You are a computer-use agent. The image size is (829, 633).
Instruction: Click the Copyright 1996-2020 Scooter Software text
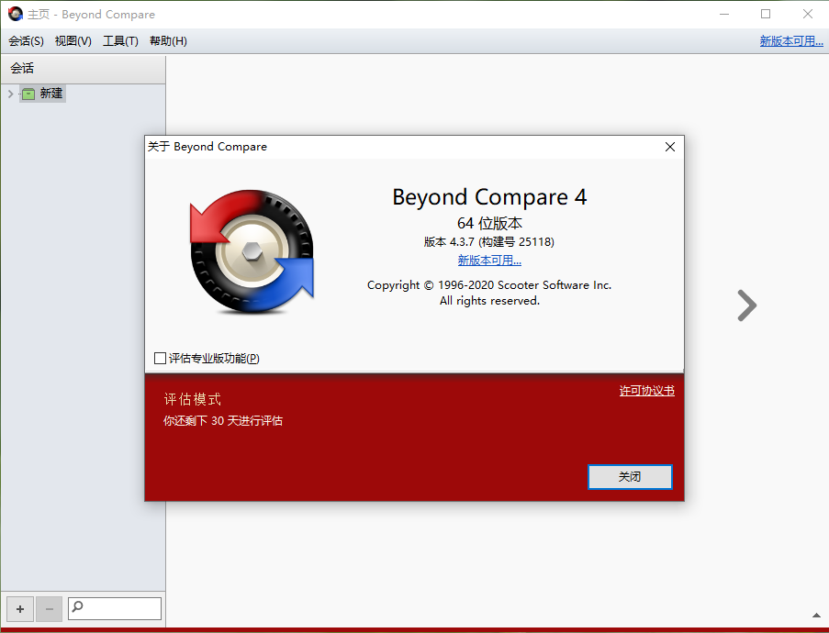(489, 285)
